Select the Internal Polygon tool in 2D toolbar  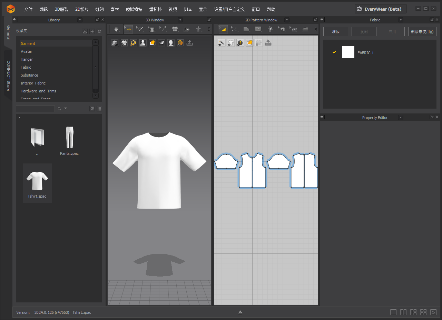258,29
